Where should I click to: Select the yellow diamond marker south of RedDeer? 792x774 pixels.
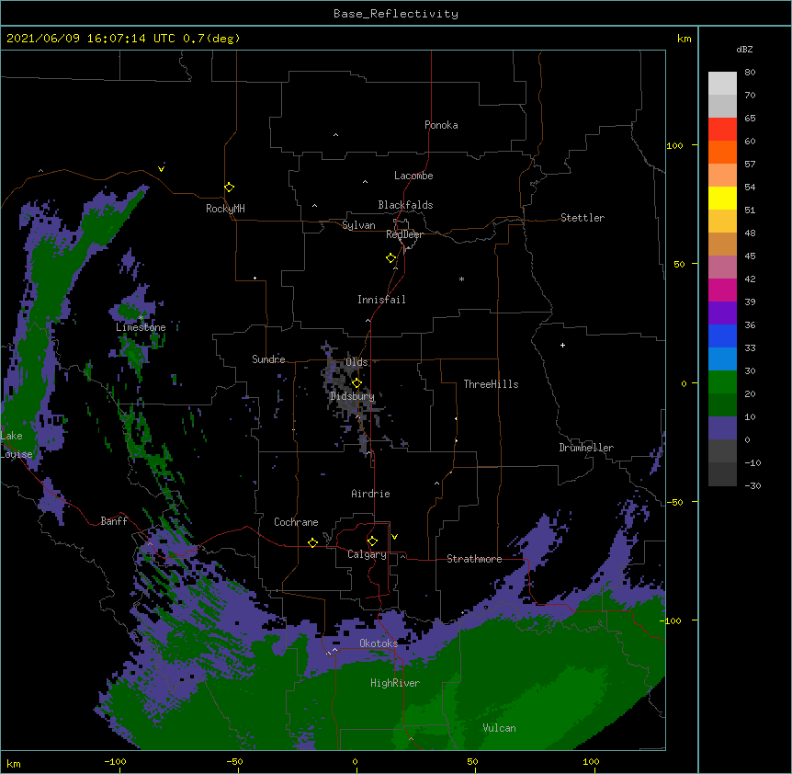391,258
